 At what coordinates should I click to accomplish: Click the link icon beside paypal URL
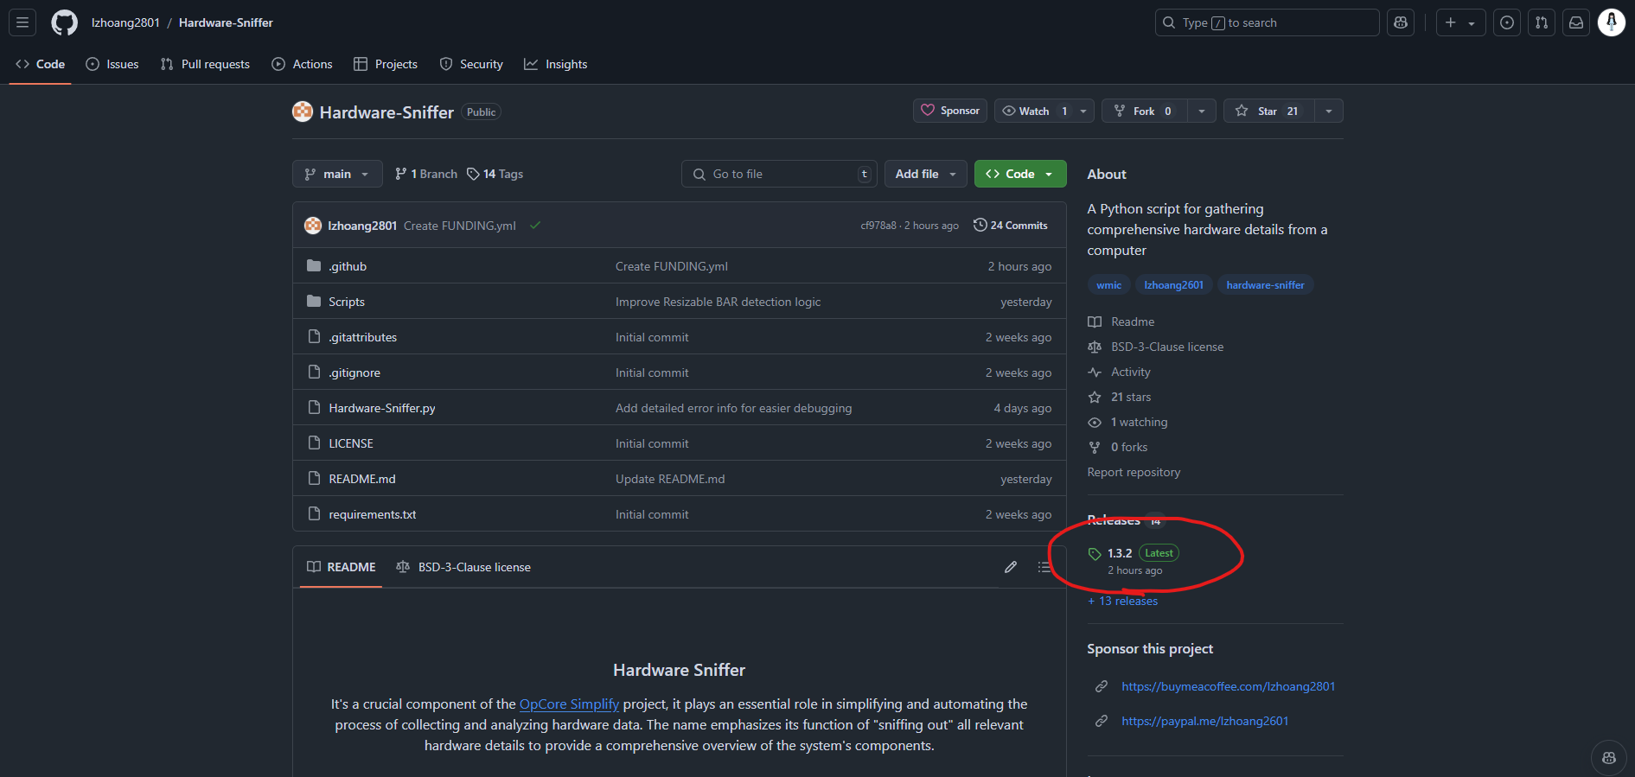[1102, 721]
